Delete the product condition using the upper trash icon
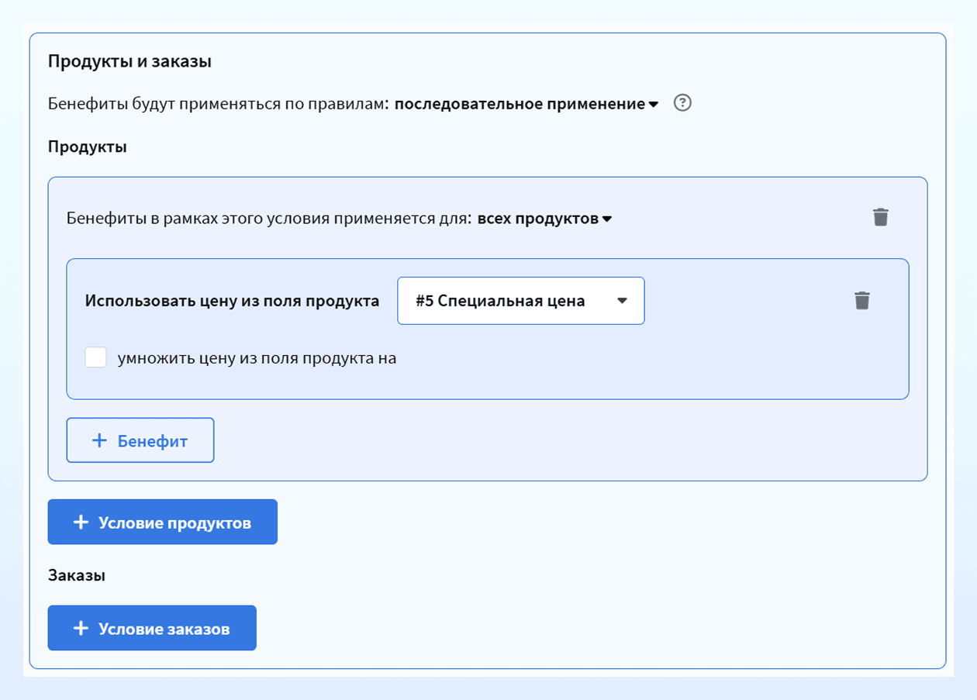This screenshot has height=700, width=977. pos(881,217)
